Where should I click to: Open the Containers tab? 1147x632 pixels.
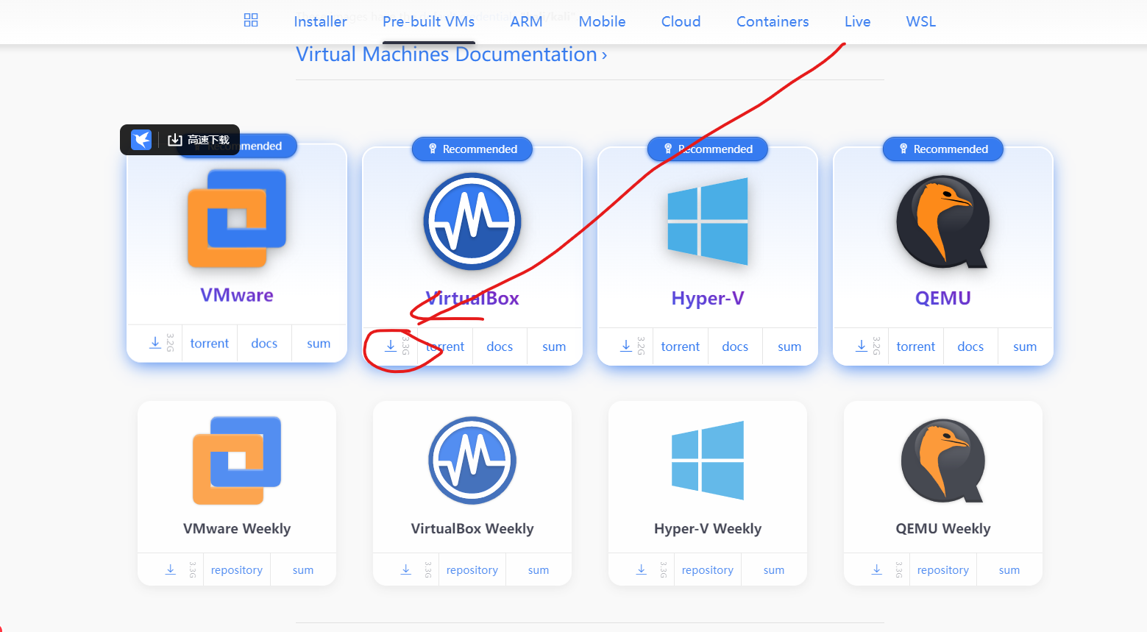point(773,21)
